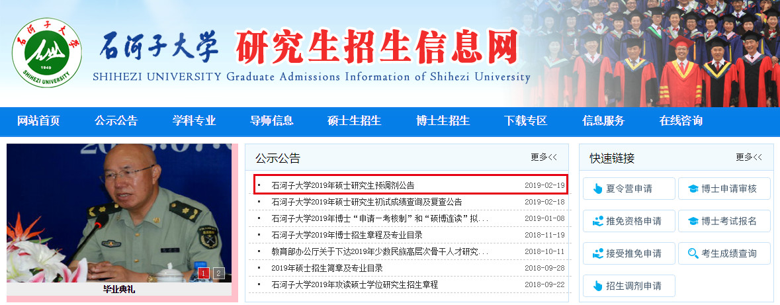
Task: Click the person icon on 推免资格申请
Action: (x=597, y=221)
